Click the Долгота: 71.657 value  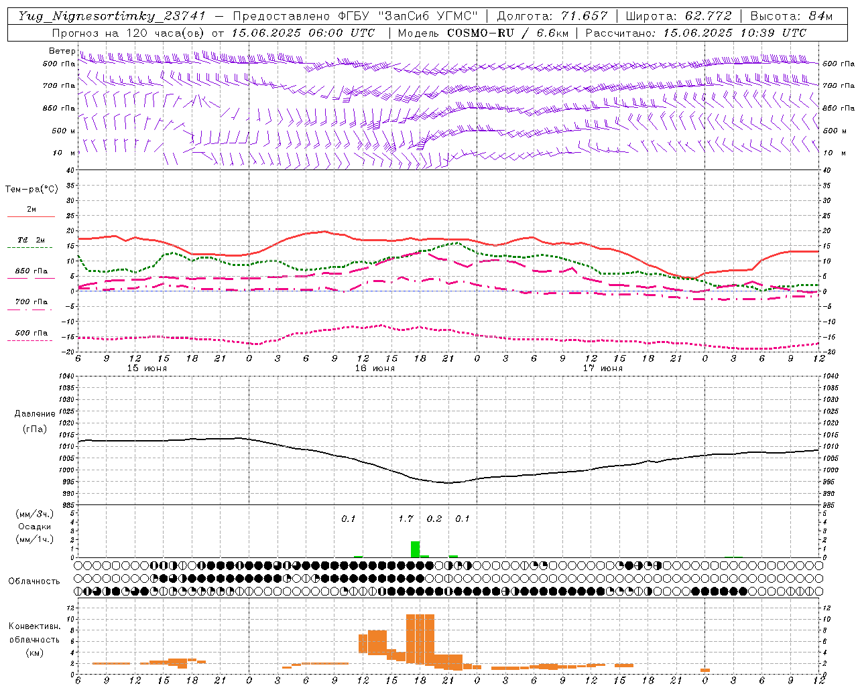tap(552, 16)
